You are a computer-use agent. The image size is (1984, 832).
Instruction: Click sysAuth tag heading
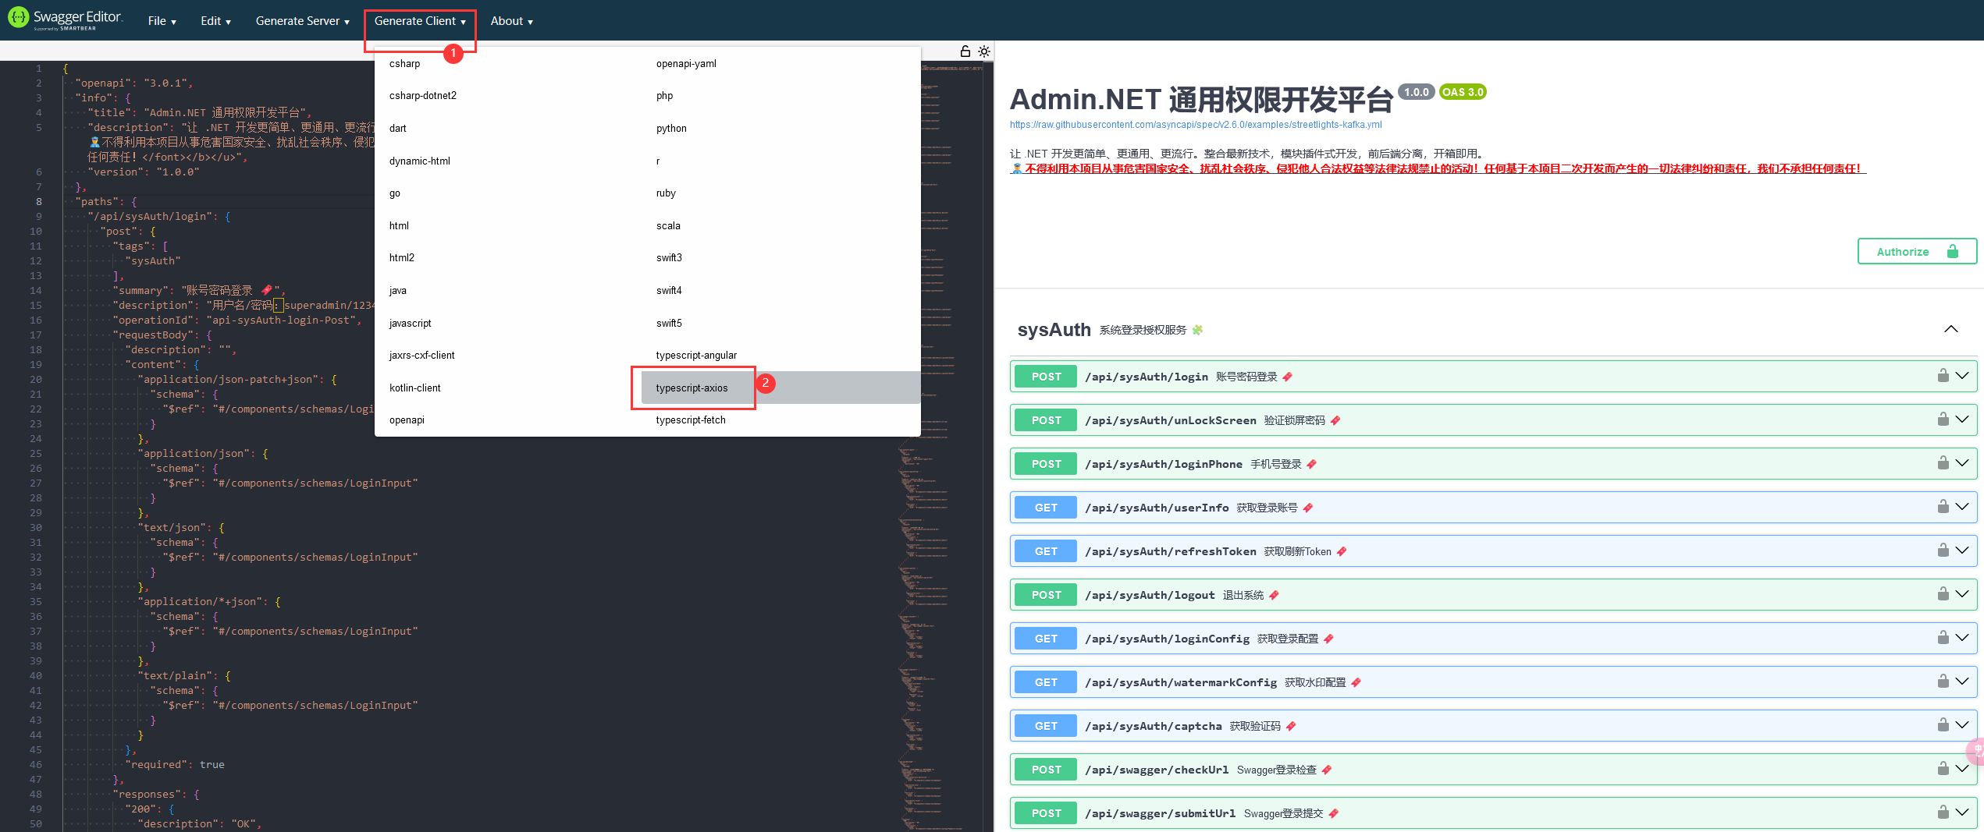coord(1054,330)
